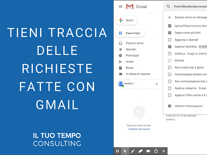The image size is (207, 155).
Task: Enable the Aggiungi a Speciali checkbox
Action: [169, 40]
